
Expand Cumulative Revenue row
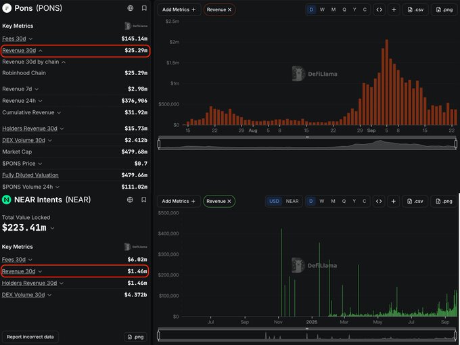click(59, 113)
